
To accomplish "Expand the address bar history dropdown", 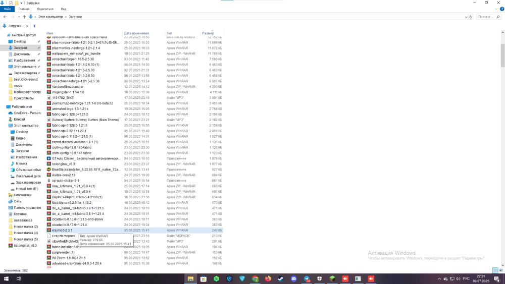I will click(466, 17).
